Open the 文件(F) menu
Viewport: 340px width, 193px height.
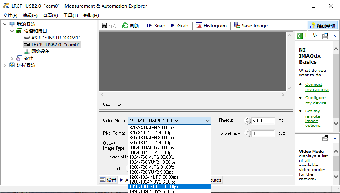coord(10,16)
